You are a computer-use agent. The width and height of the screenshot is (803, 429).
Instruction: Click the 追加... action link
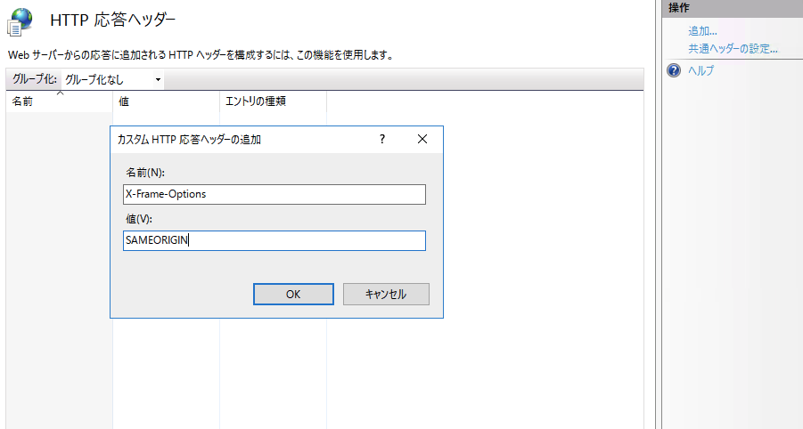click(702, 31)
